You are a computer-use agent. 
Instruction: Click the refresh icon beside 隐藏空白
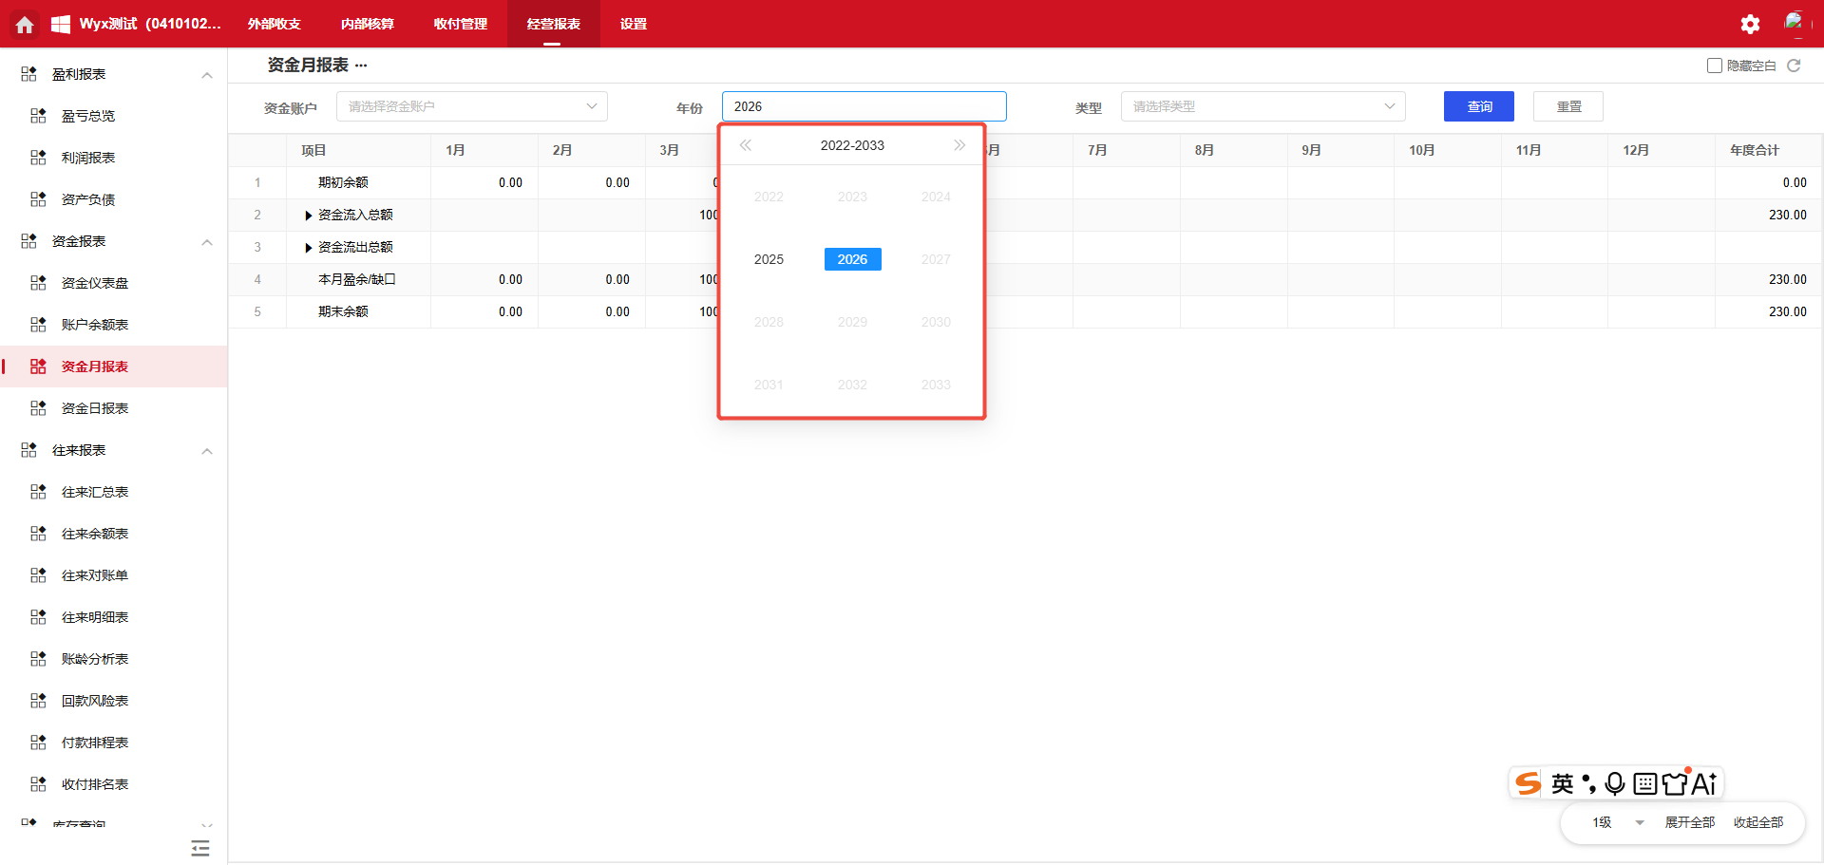click(x=1794, y=66)
